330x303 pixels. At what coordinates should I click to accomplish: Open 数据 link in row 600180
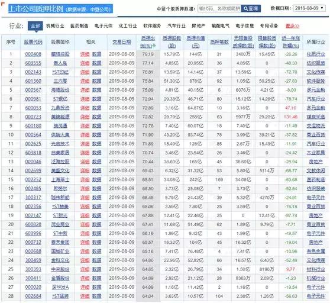point(96,125)
